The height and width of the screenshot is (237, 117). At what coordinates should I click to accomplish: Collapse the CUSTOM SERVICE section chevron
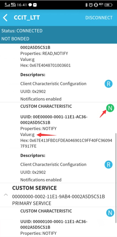pyautogui.click(x=6, y=195)
